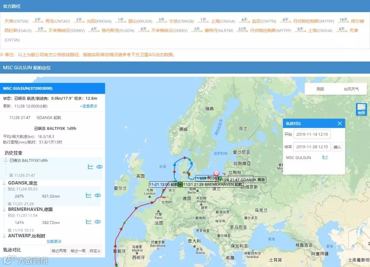
Task: Click ANTWERP,比利时 port name
Action: click(x=26, y=236)
